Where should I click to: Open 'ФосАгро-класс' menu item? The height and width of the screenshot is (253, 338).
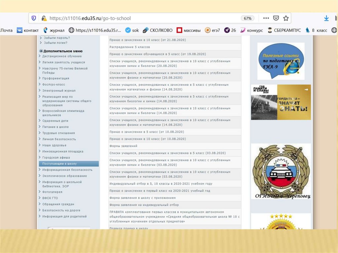click(54, 84)
